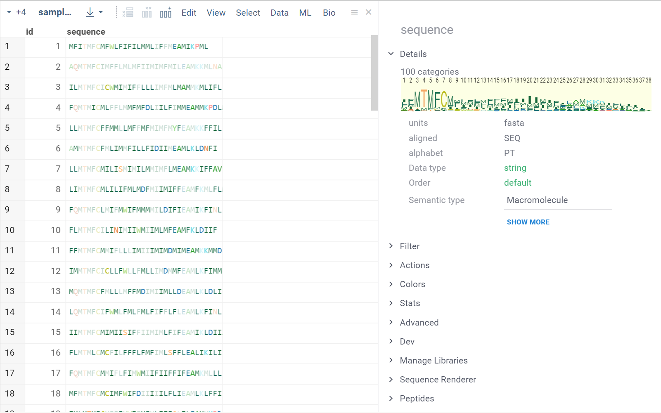The width and height of the screenshot is (661, 413).
Task: Open the hamburger menu in the toolbar
Action: pos(354,12)
